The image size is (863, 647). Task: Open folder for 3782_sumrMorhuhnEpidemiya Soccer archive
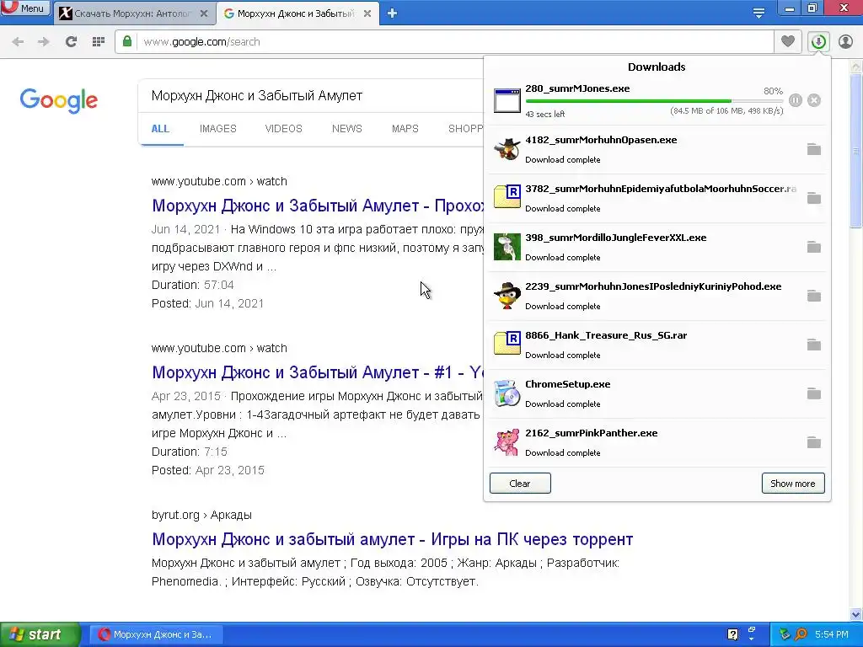pos(814,198)
